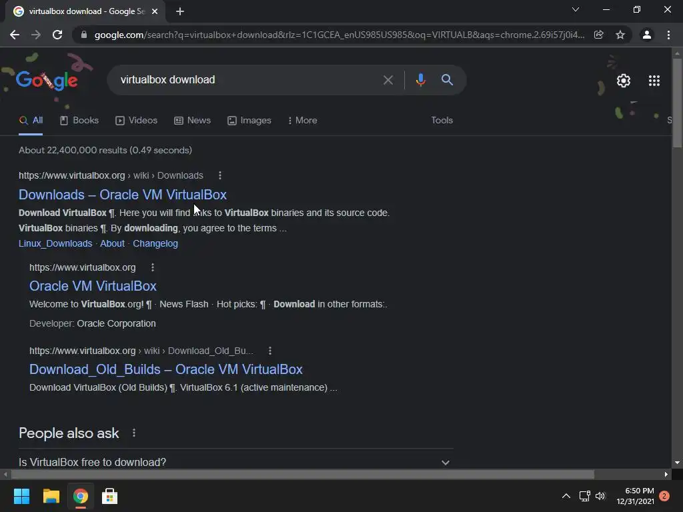Click the address bar URL
Viewport: 683px width, 512px height.
tap(339, 35)
